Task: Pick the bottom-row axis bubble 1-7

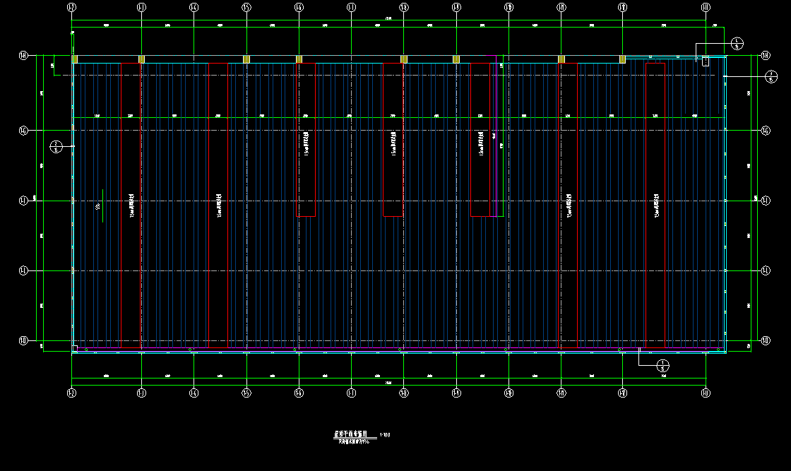Action: 351,393
